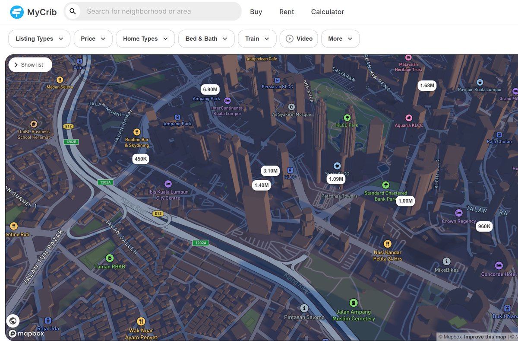Click the Nasi Kandar Pelita restaurant icon
The height and width of the screenshot is (341, 518).
pos(388,244)
